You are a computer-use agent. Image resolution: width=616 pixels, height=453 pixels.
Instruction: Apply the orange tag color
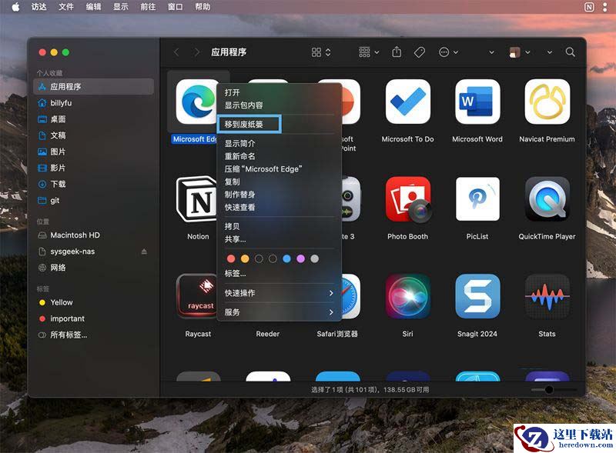coord(245,258)
